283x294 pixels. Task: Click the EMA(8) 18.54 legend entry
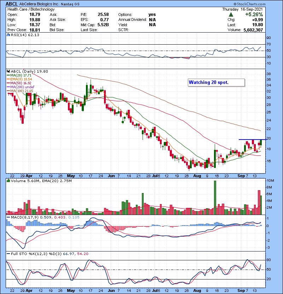point(19,79)
